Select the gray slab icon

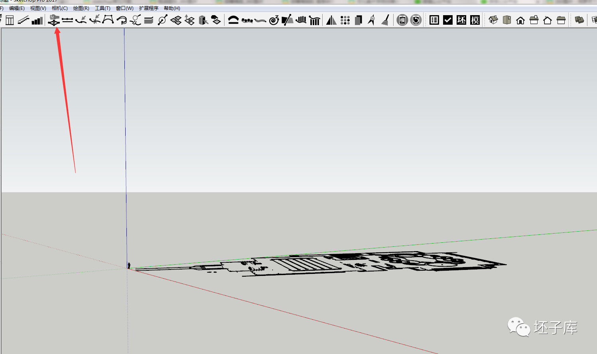pos(149,20)
